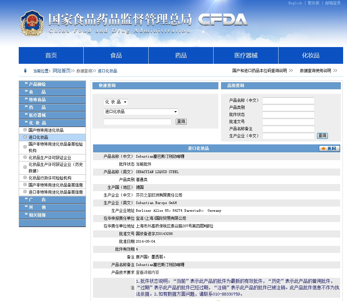Focus the 批准文号 input field
The height and width of the screenshot is (301, 347).
[x=288, y=121]
